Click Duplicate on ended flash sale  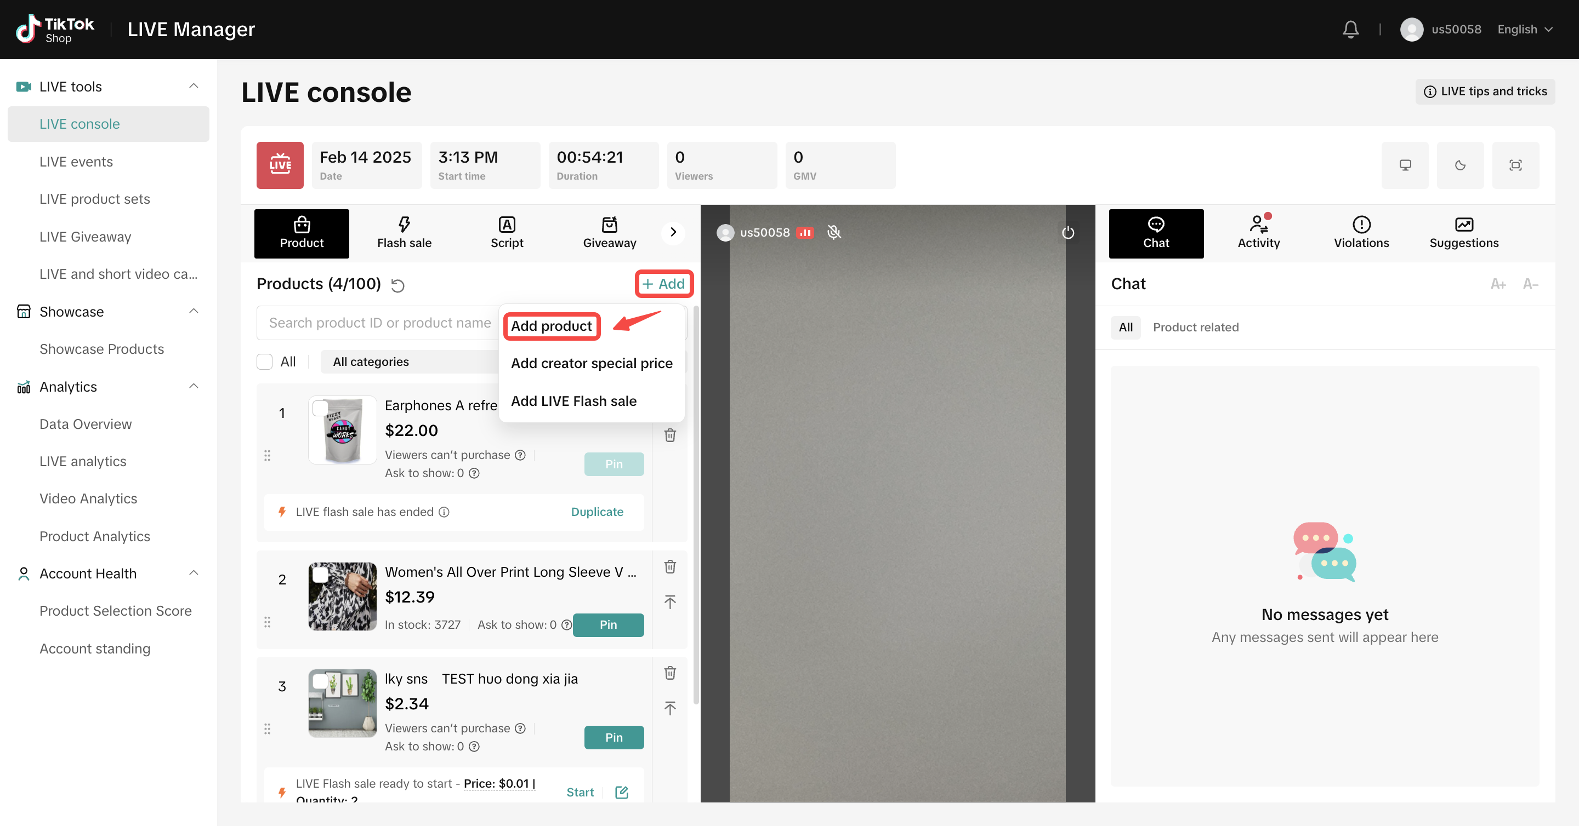[x=597, y=512]
